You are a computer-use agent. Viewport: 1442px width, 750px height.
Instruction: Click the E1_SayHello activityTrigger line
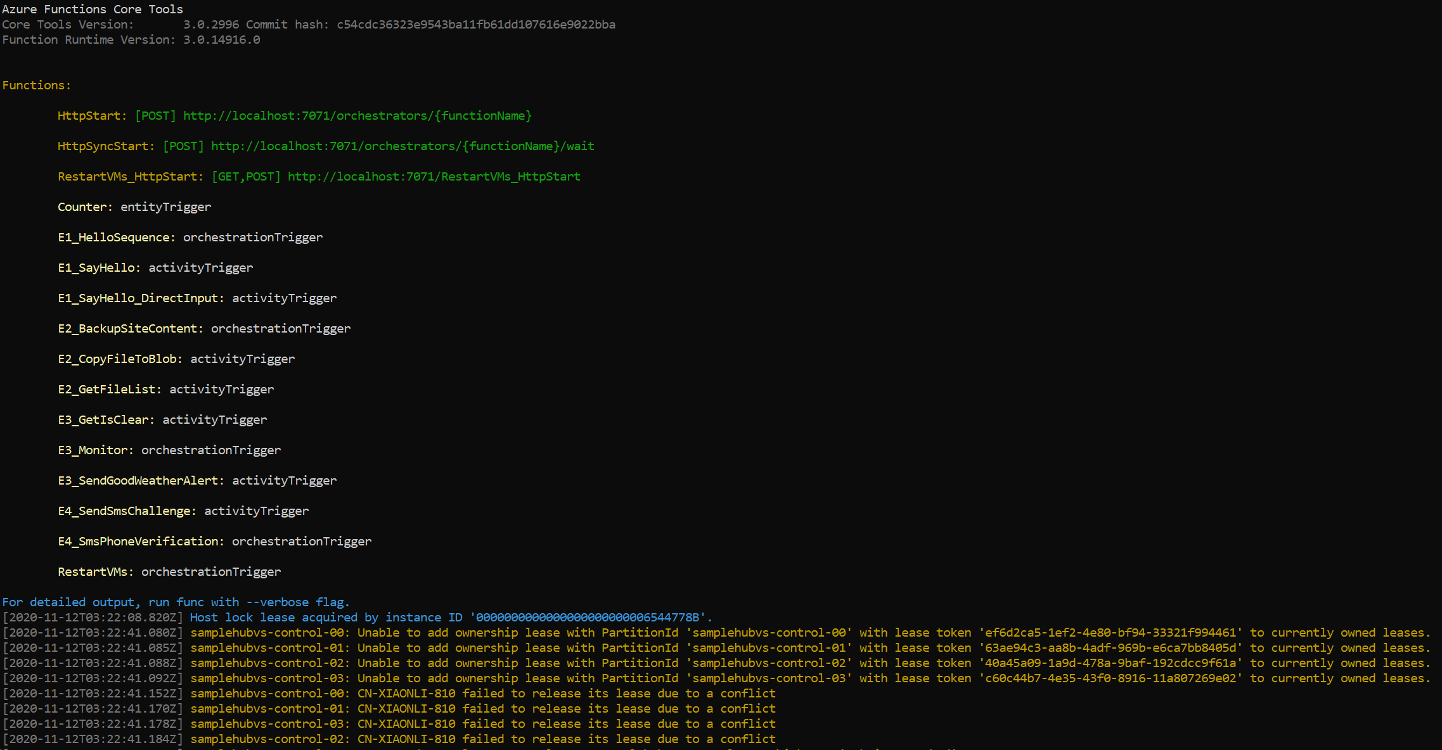[x=155, y=267]
